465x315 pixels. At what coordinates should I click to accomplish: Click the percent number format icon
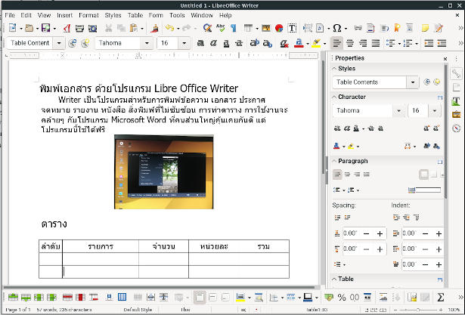coord(342,297)
